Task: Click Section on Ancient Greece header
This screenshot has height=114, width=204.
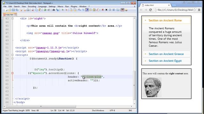Action: tap(166, 54)
